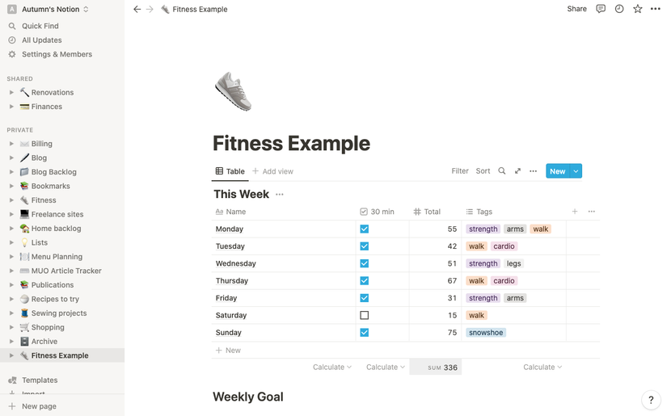Open the comments icon in top bar
Screen dimensions: 667x416
[x=601, y=9]
